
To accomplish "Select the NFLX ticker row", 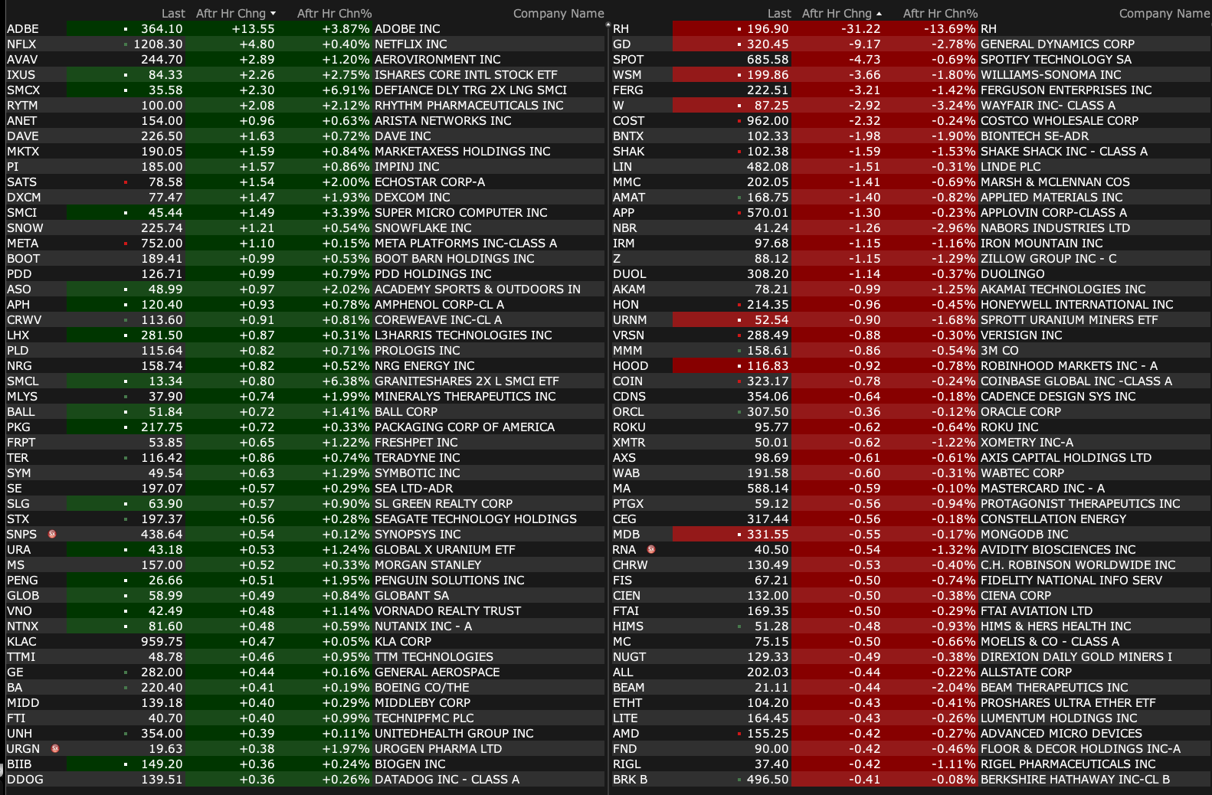I will [21, 44].
